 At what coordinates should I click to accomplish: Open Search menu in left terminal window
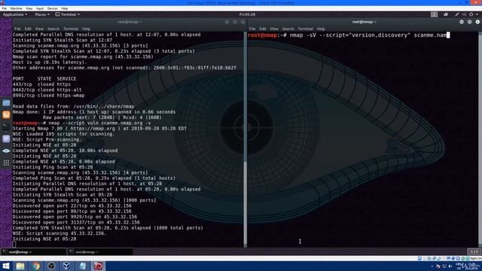tap(53, 29)
